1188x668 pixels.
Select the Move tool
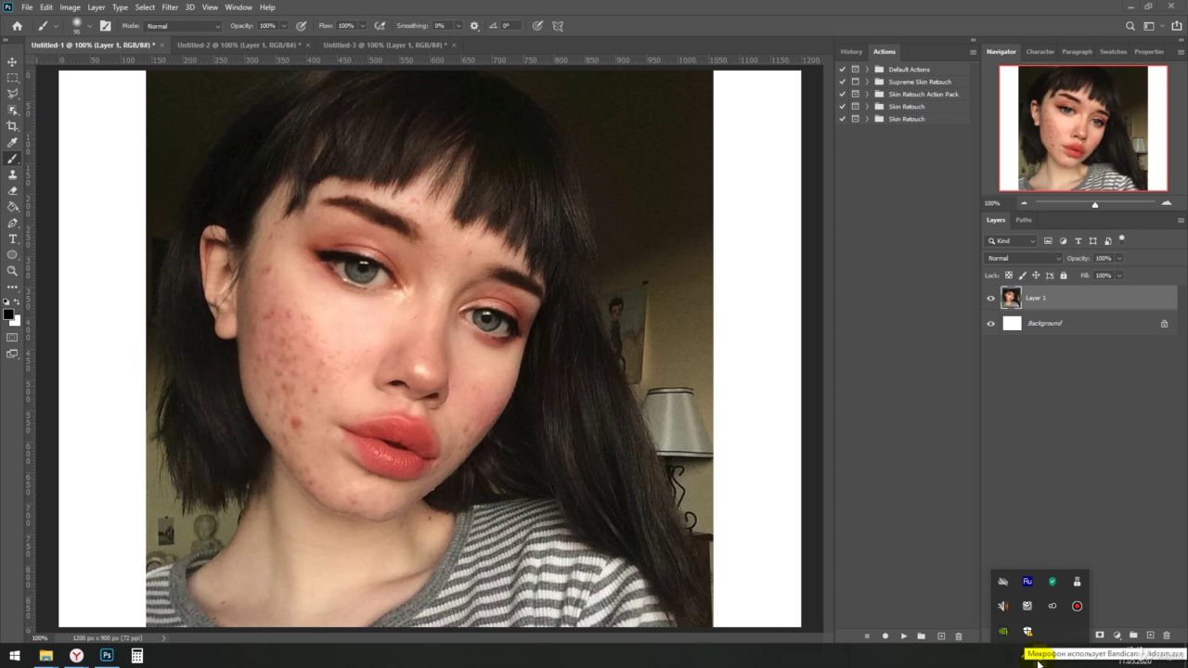[x=12, y=62]
